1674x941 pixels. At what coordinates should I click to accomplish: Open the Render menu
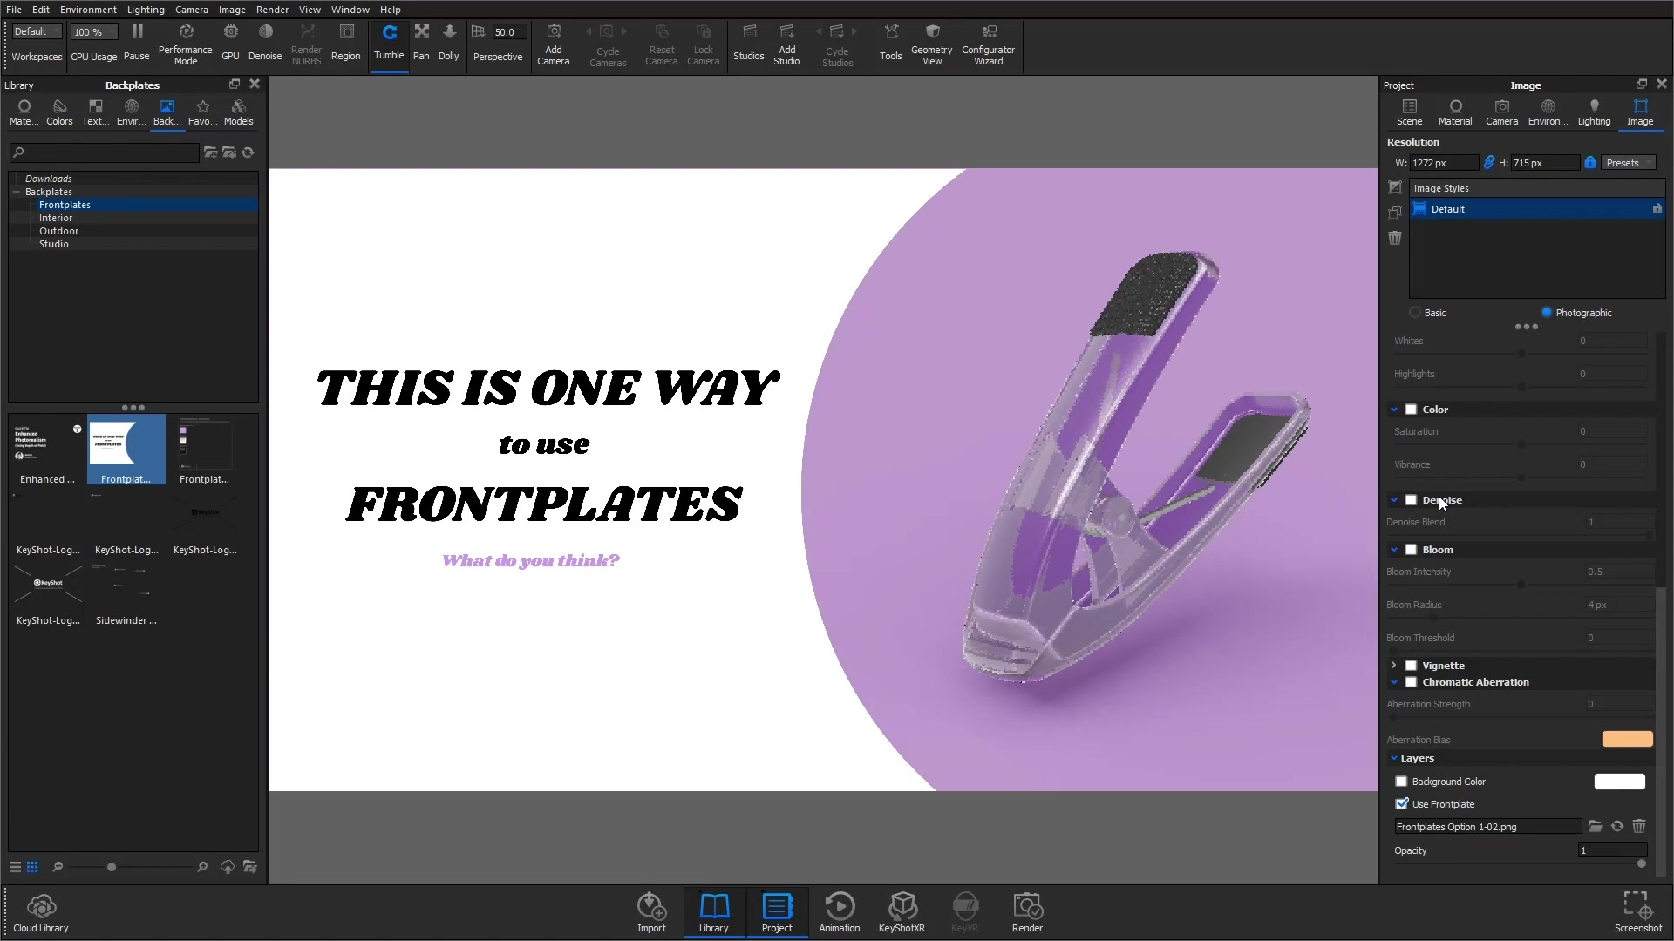272,10
